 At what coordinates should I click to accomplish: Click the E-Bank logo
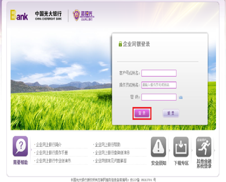coord(19,15)
